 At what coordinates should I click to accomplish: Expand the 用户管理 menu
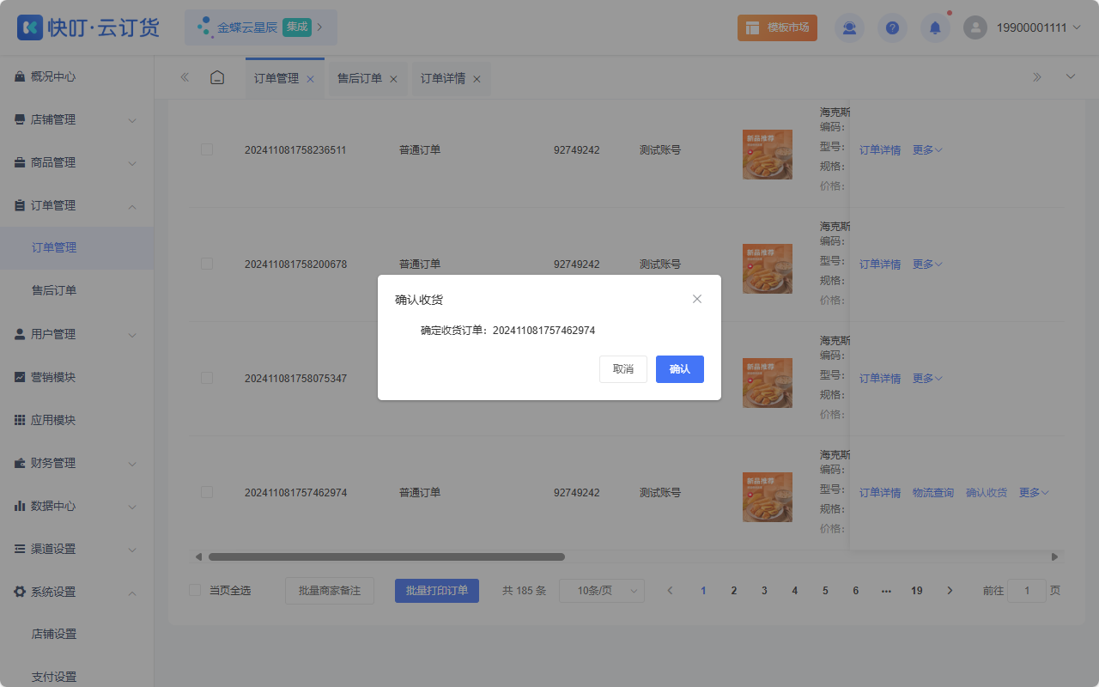pos(76,334)
